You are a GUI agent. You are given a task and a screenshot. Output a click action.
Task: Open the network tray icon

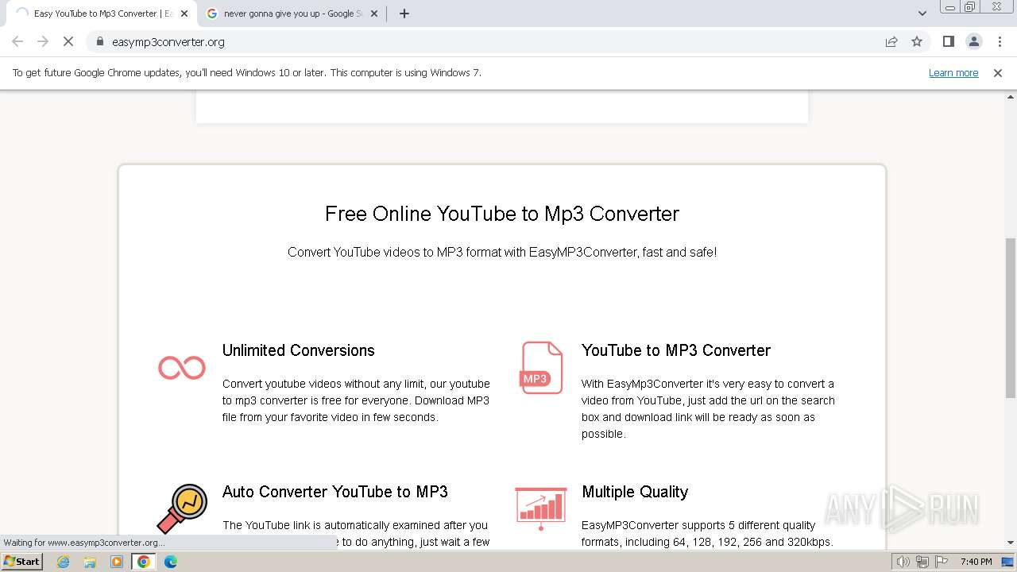(922, 562)
